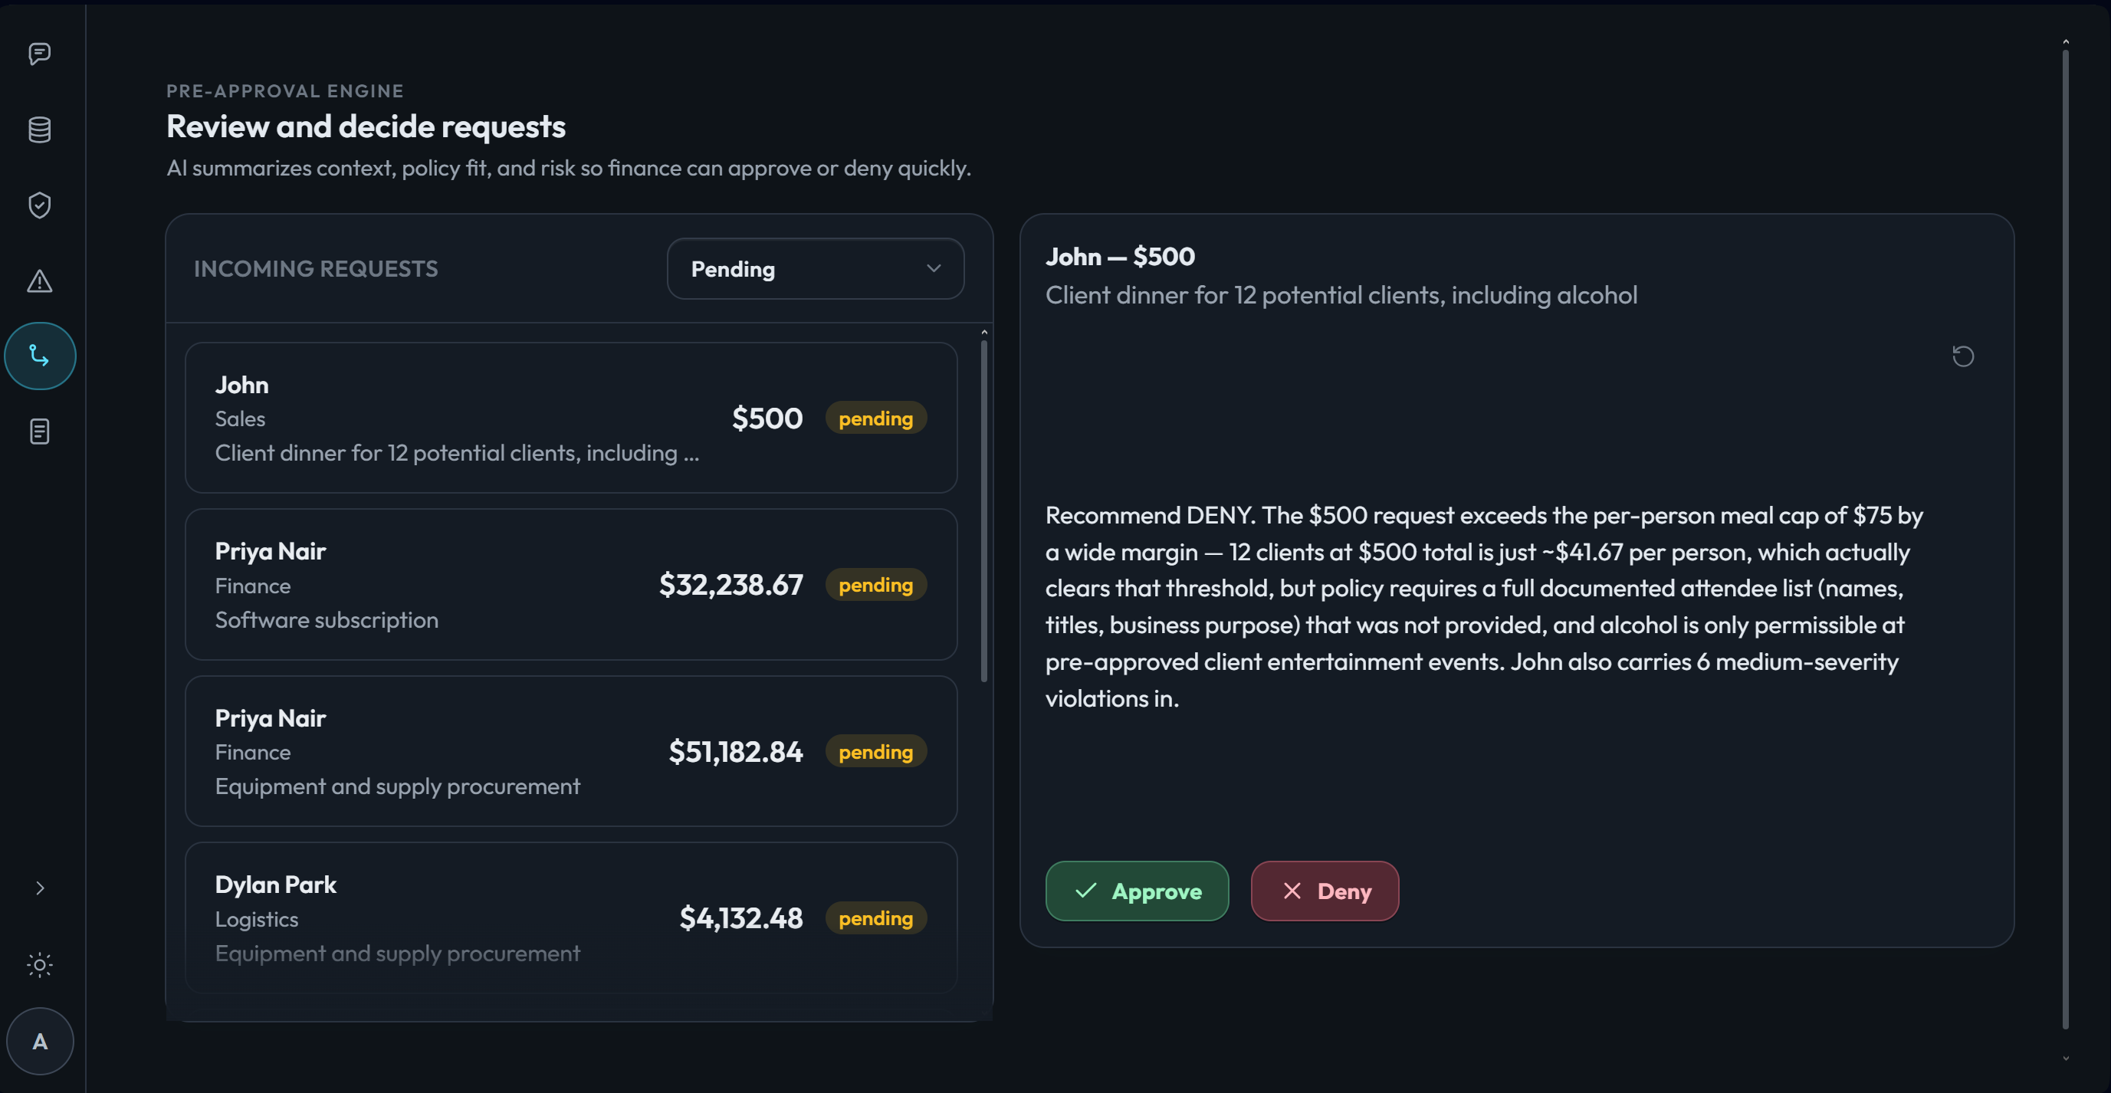Click the dropdown chevron beside Pending
Screen dimensions: 2111x1093
point(934,269)
